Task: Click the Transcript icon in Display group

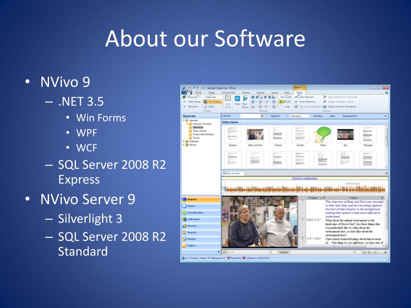Action: (184, 97)
